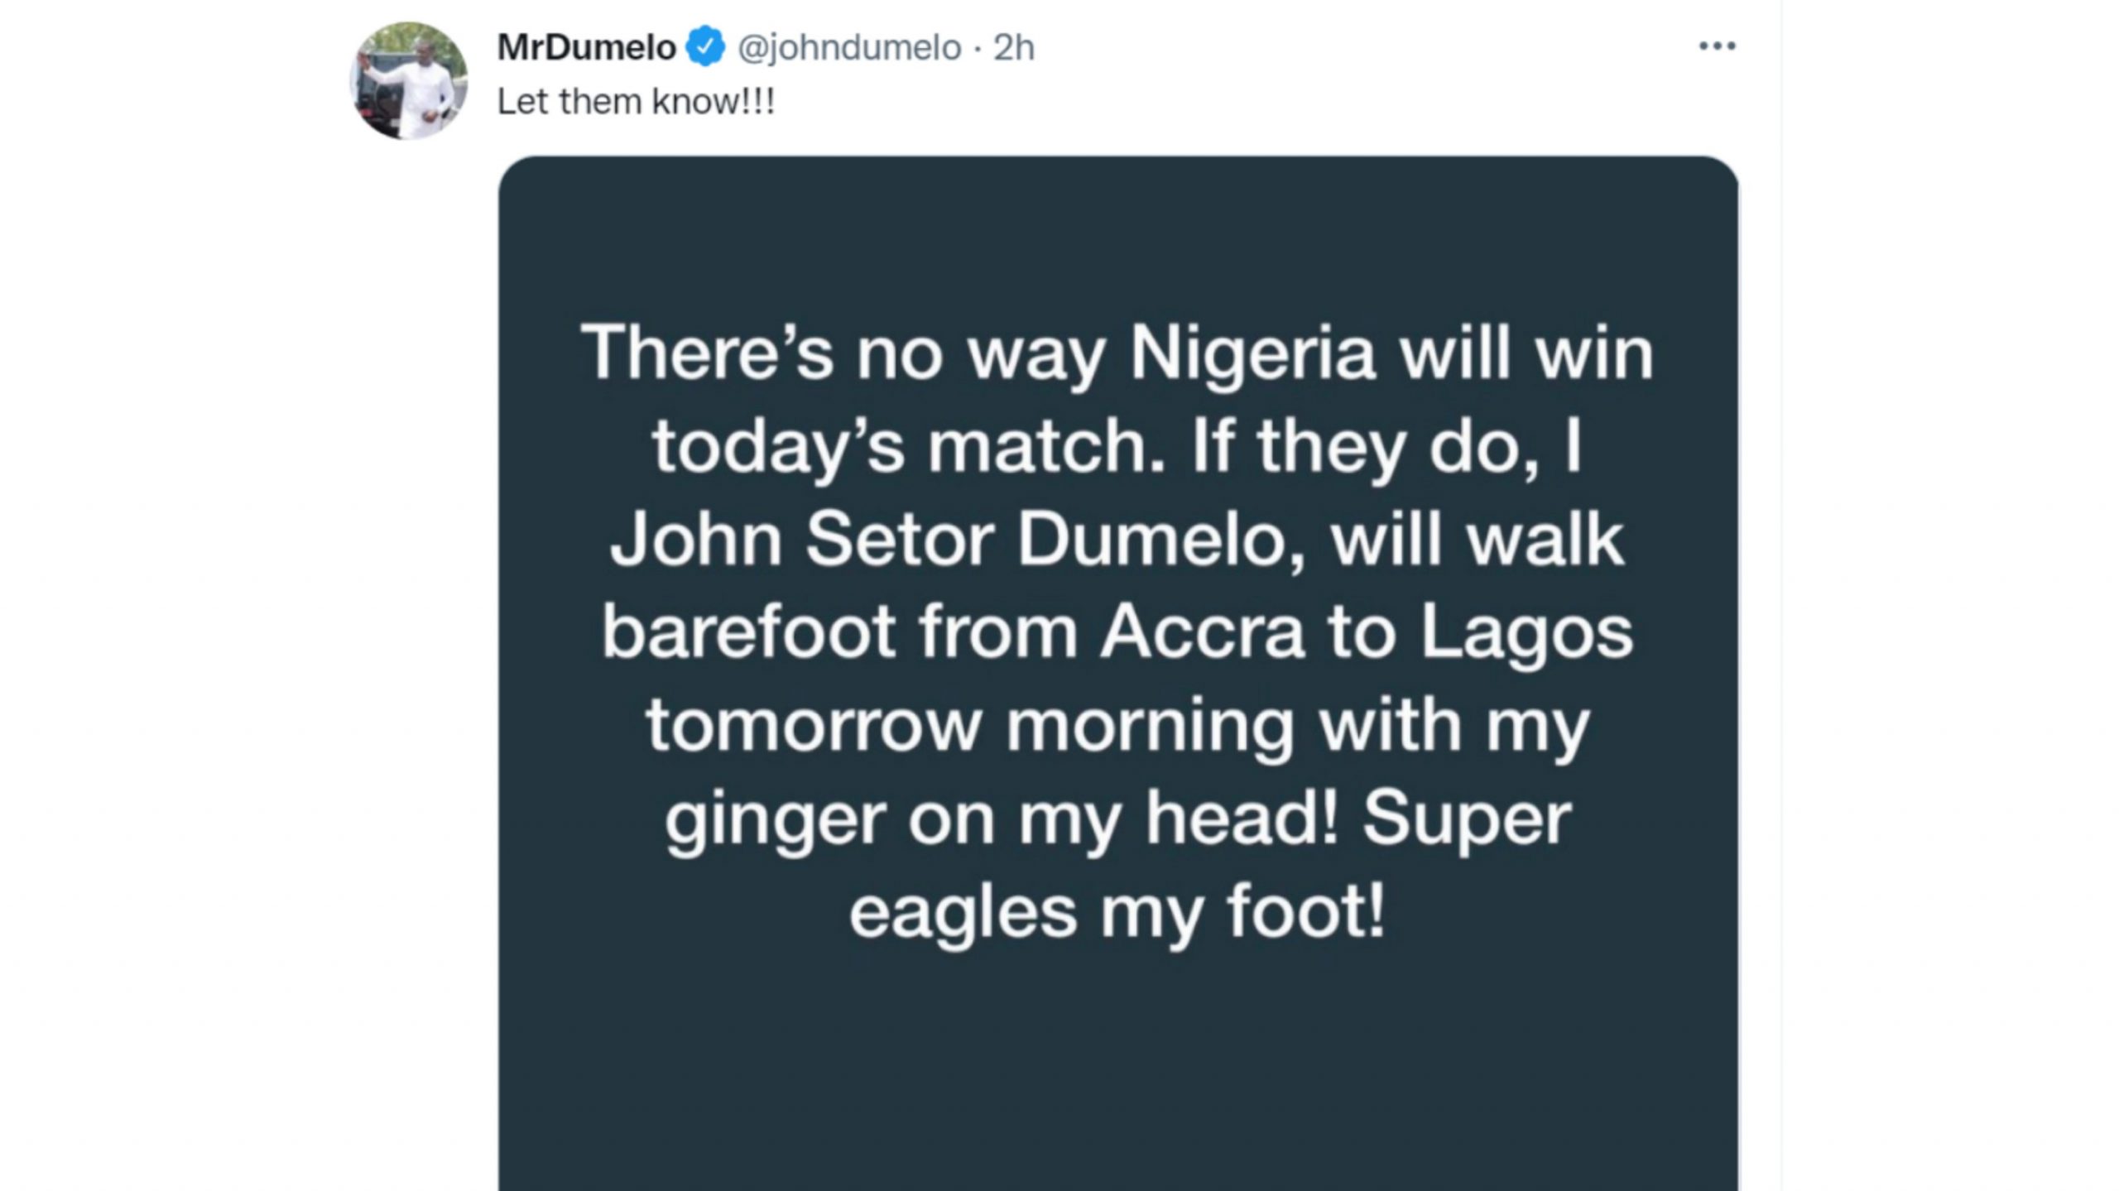This screenshot has width=2119, height=1191.
Task: Open MrDumelo's profile picture
Action: coord(408,81)
